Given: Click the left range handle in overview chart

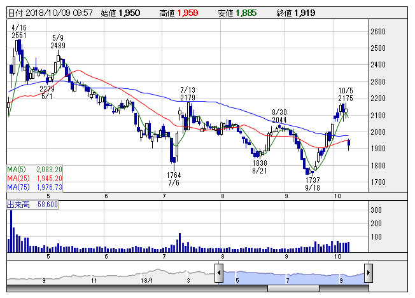Looking at the screenshot, I should point(218,274).
